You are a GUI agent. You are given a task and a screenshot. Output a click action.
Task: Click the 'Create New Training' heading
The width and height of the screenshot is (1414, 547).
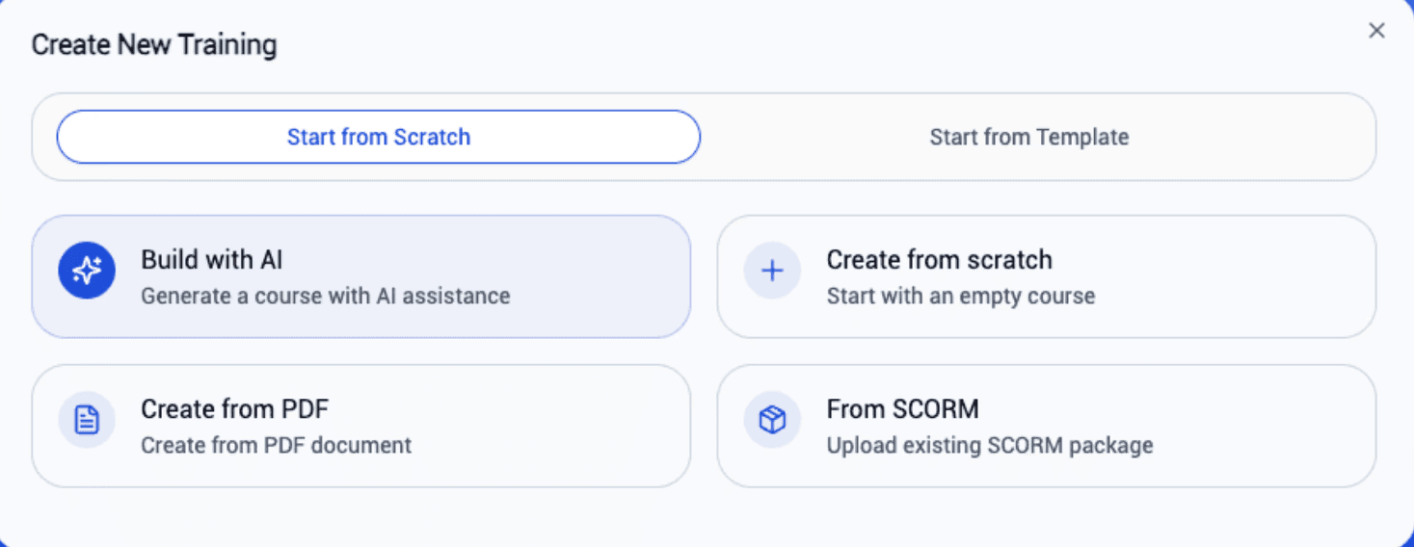tap(154, 45)
